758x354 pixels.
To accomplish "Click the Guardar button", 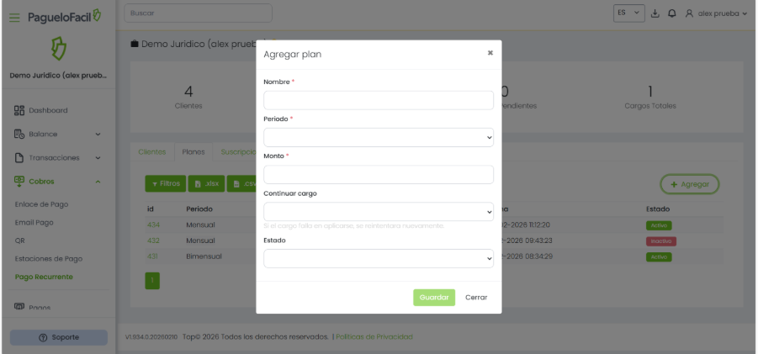I will 433,297.
